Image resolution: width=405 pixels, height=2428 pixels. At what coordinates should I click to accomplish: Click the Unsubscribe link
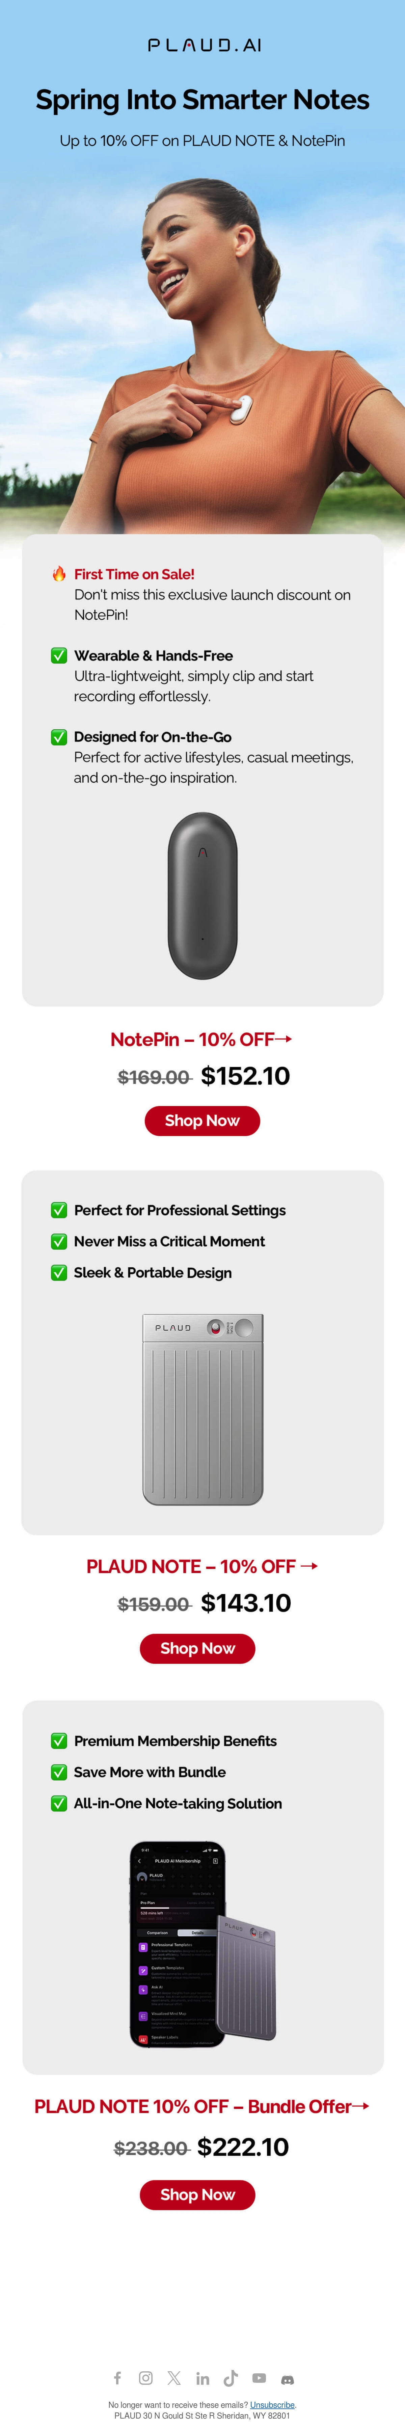click(272, 2404)
